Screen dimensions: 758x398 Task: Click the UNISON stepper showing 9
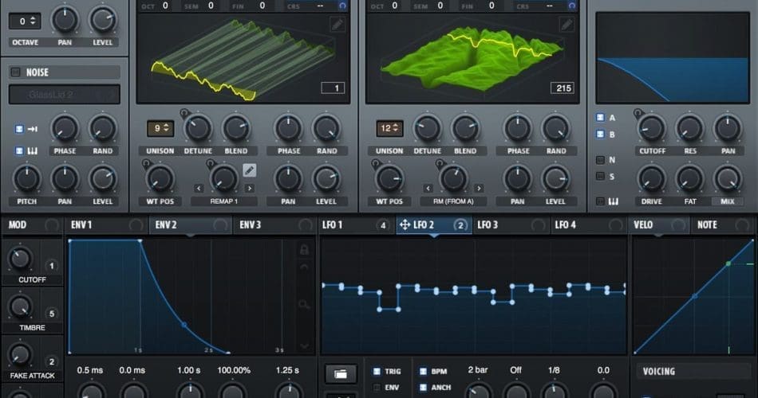160,128
